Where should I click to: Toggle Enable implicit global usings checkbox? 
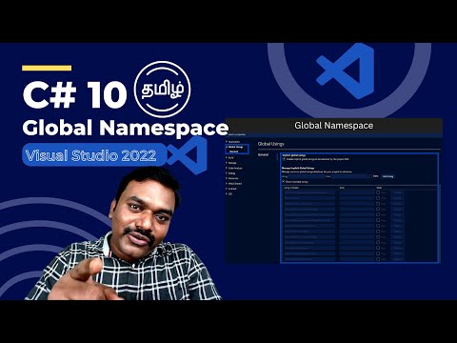[x=284, y=159]
